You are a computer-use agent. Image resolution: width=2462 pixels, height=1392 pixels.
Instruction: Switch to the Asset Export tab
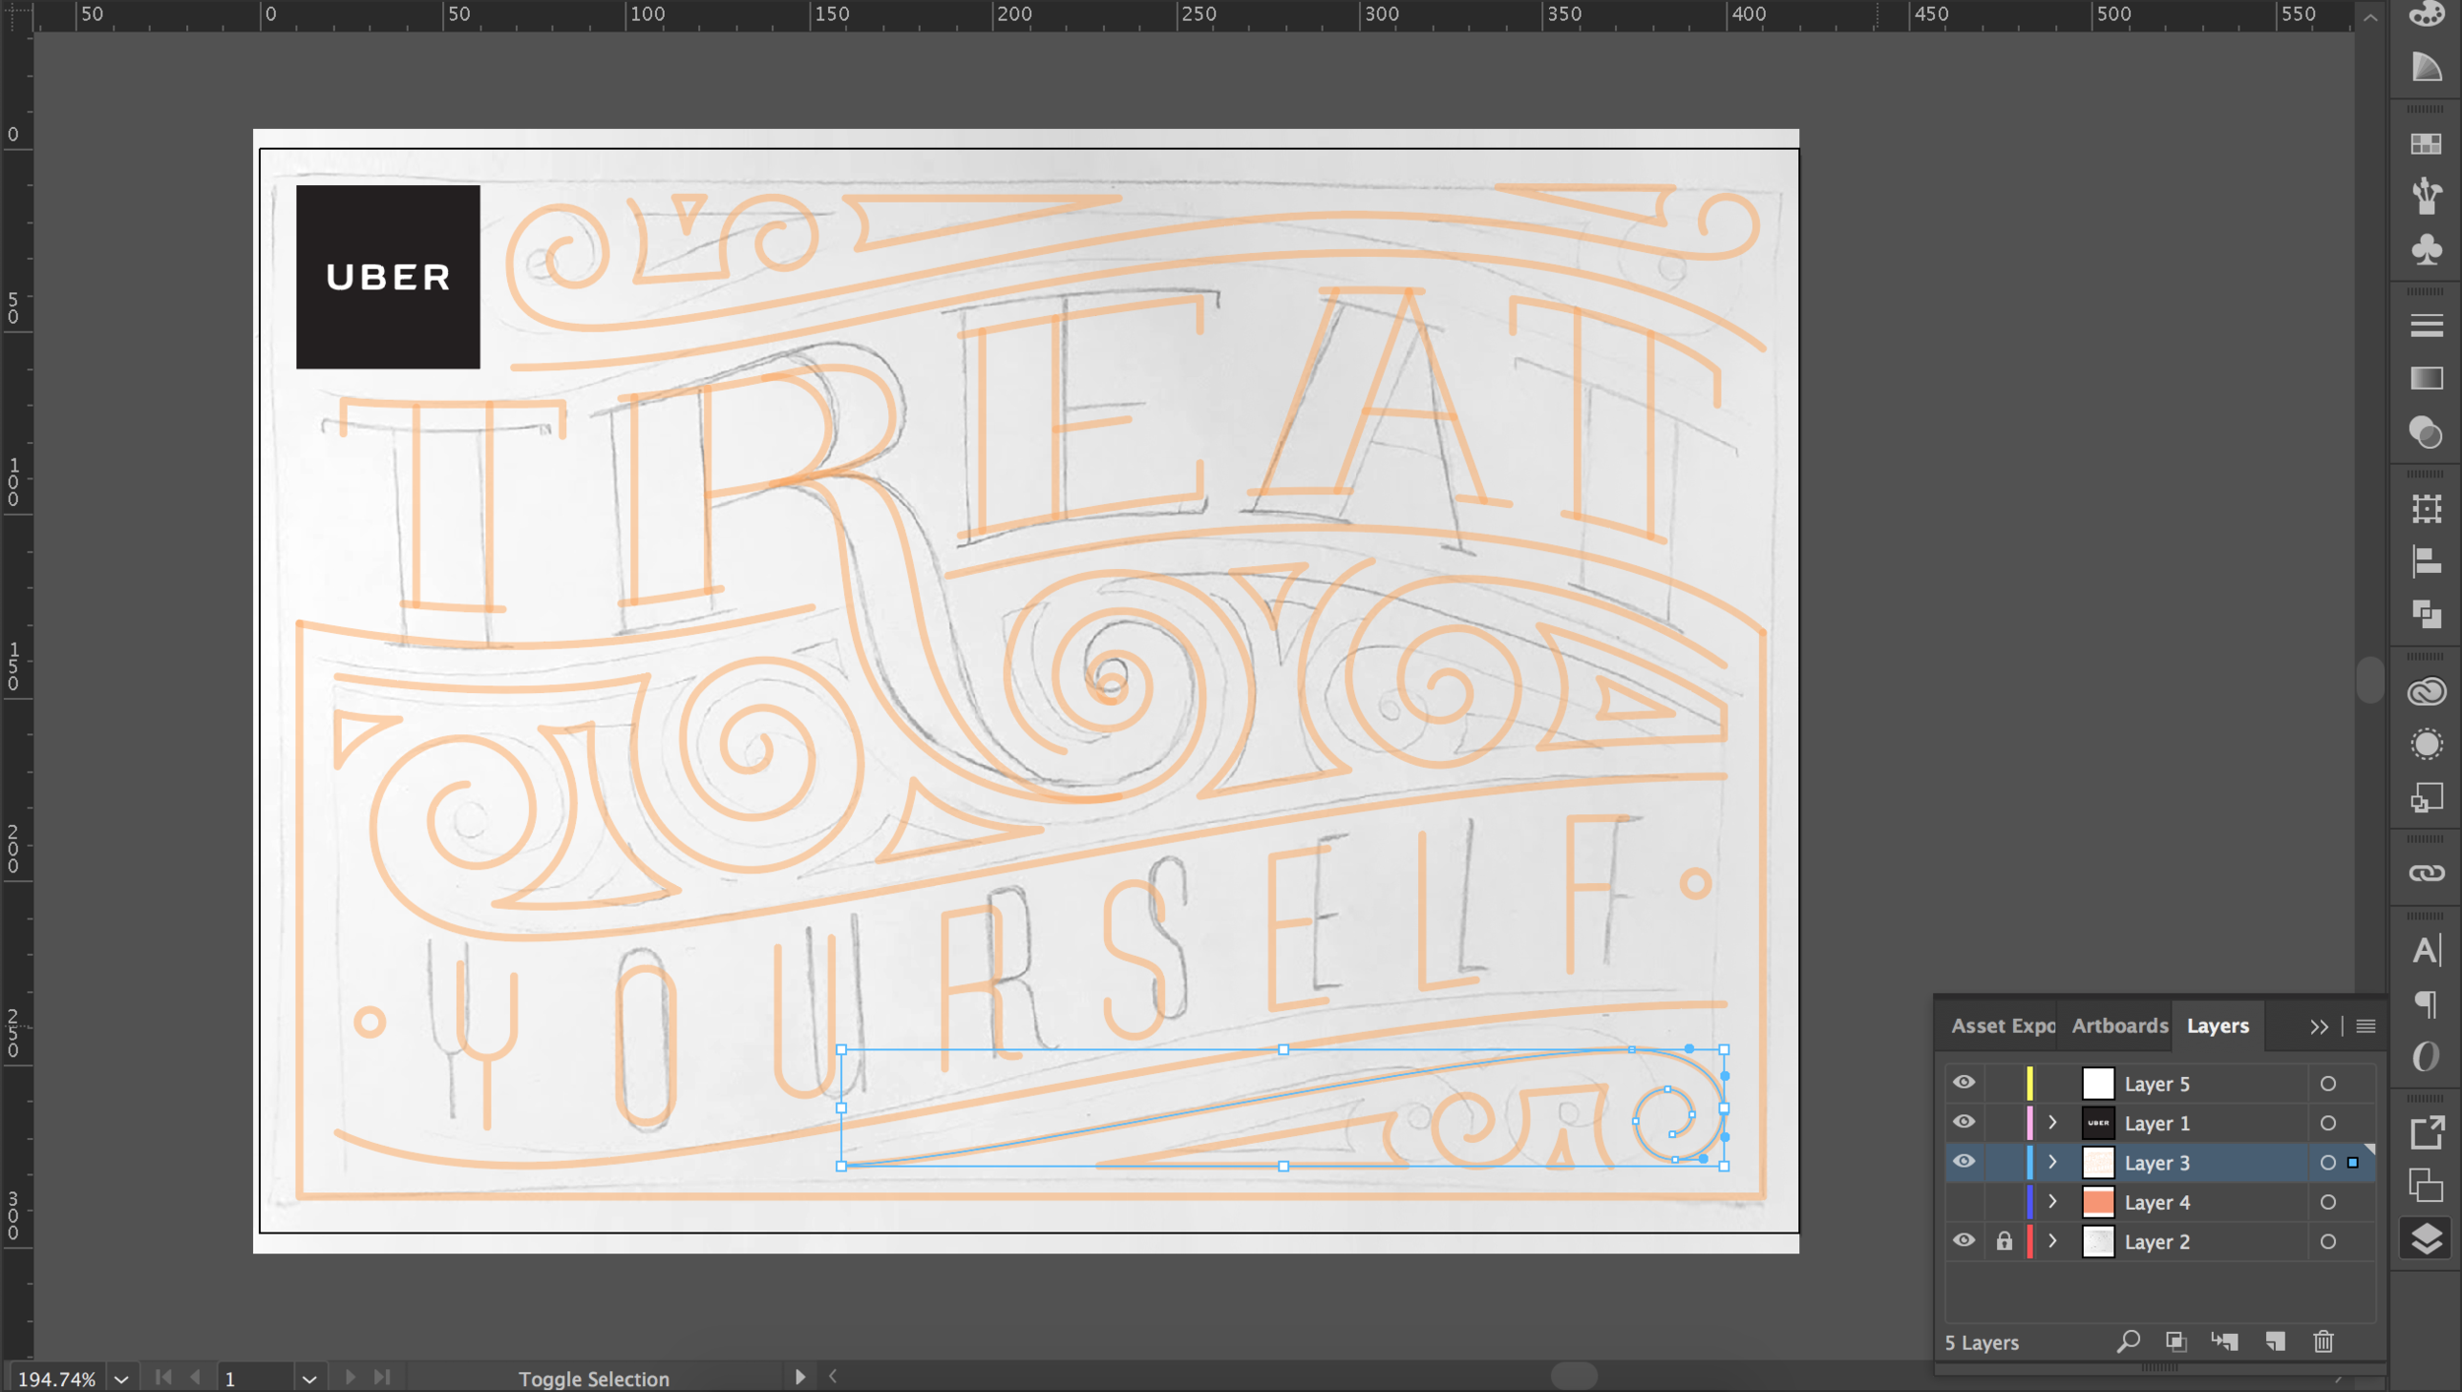2002,1026
